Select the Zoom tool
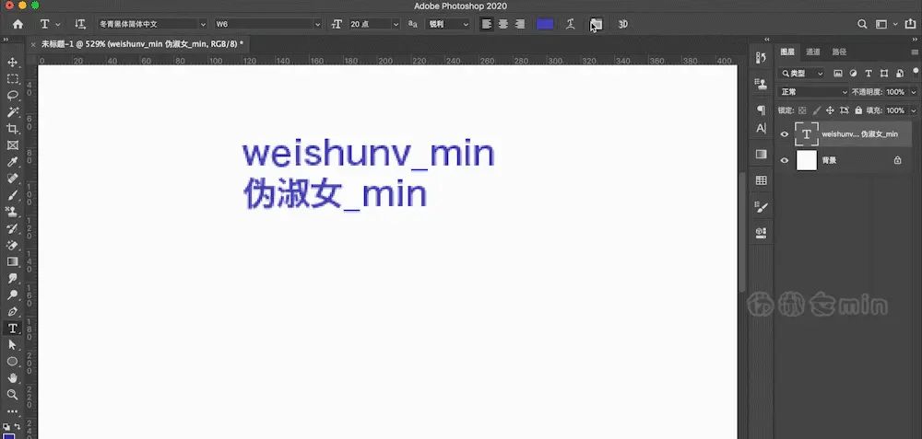The width and height of the screenshot is (922, 439). click(12, 395)
